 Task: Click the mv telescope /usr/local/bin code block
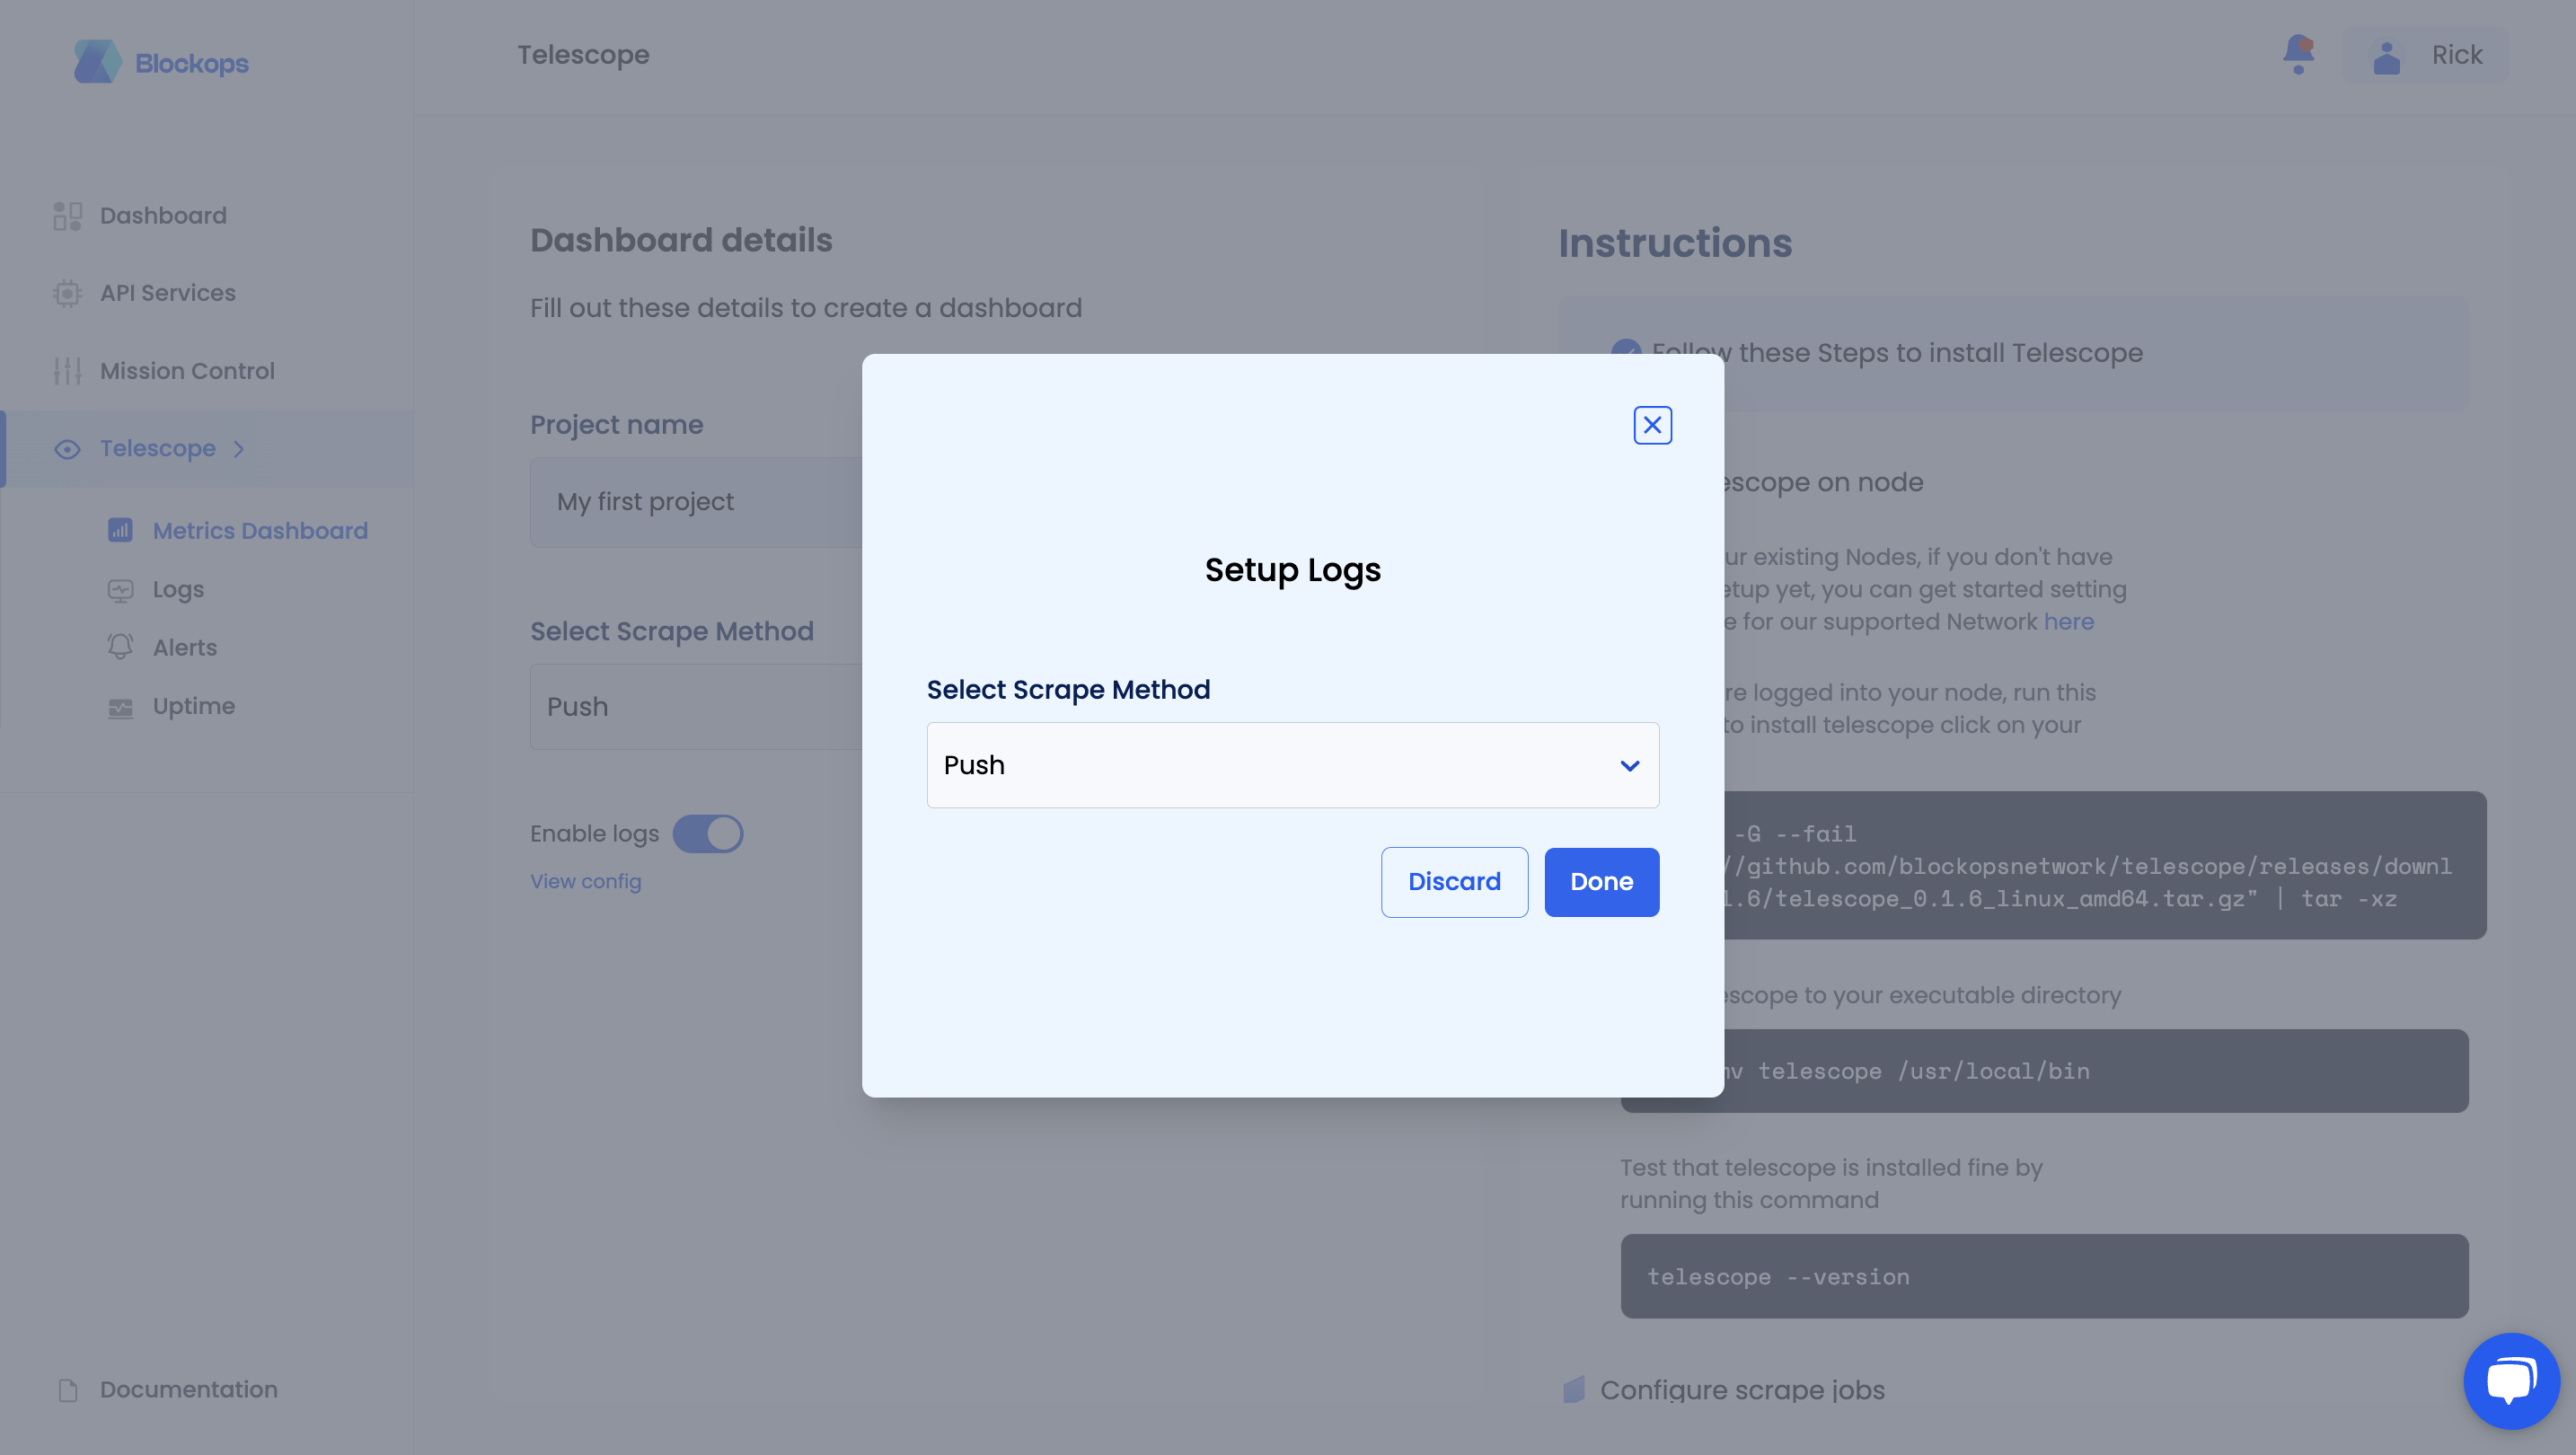(x=2096, y=1071)
